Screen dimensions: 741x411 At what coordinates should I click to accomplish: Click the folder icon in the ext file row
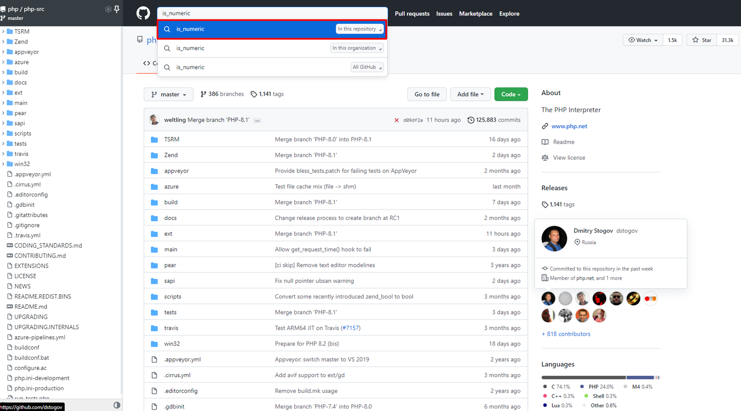point(154,234)
